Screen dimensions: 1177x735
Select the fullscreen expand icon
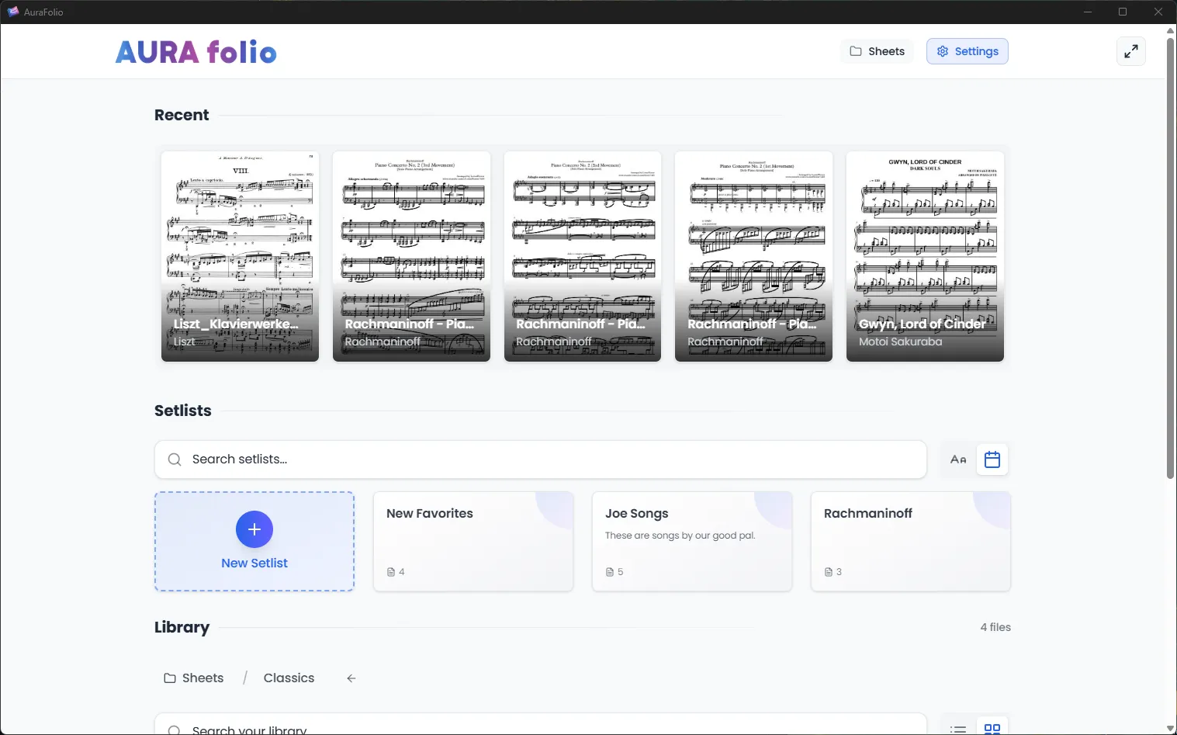point(1131,51)
